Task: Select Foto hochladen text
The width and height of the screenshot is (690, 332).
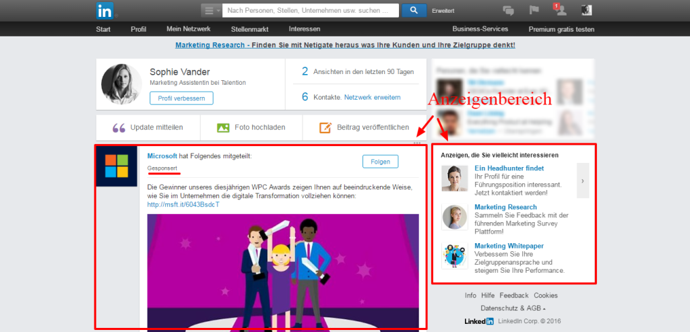Action: point(259,127)
